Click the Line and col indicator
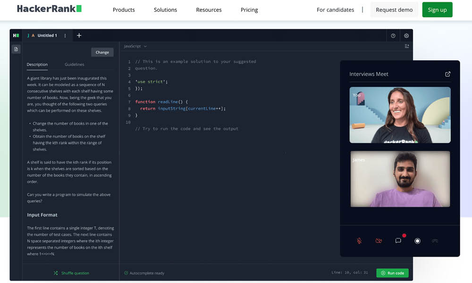Screen dimensions: 472x283 click(x=349, y=273)
